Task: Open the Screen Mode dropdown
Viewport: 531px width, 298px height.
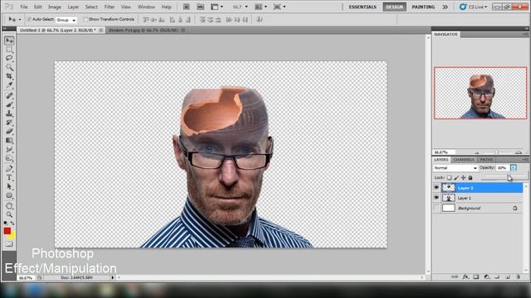Action: [280, 7]
